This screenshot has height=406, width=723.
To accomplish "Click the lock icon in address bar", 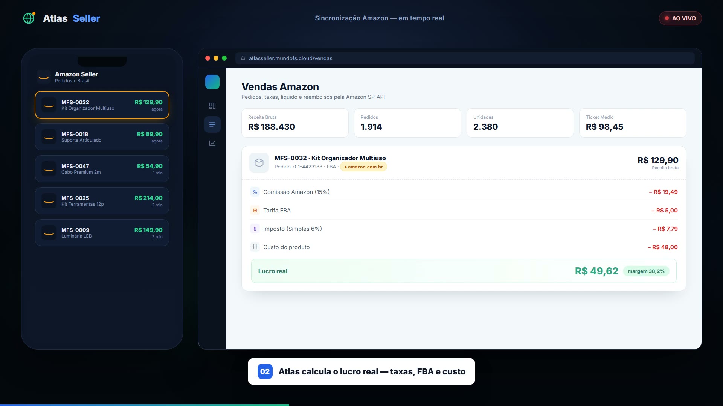I will pos(243,58).
